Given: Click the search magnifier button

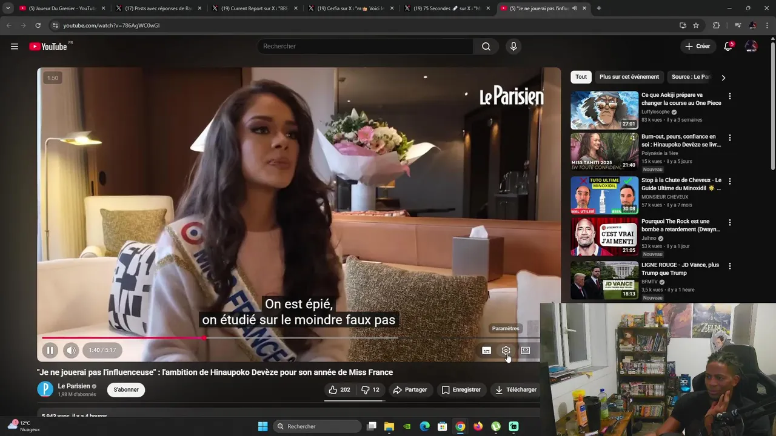Looking at the screenshot, I should (x=486, y=47).
